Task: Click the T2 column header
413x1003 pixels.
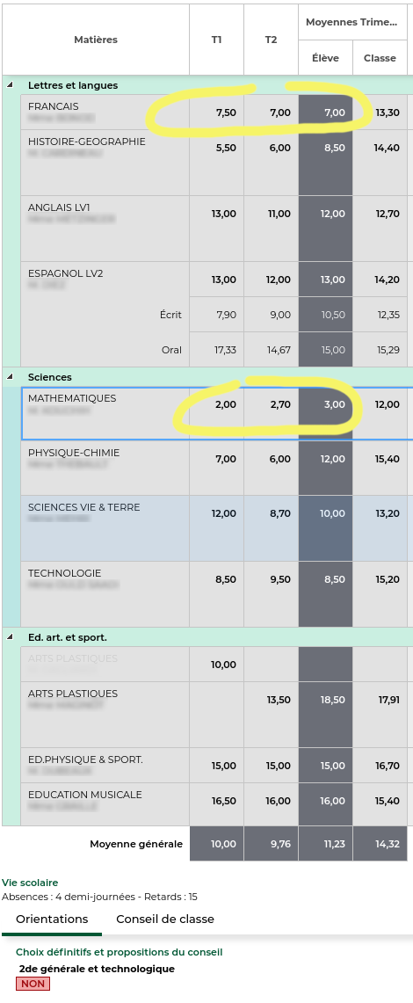Action: point(271,40)
